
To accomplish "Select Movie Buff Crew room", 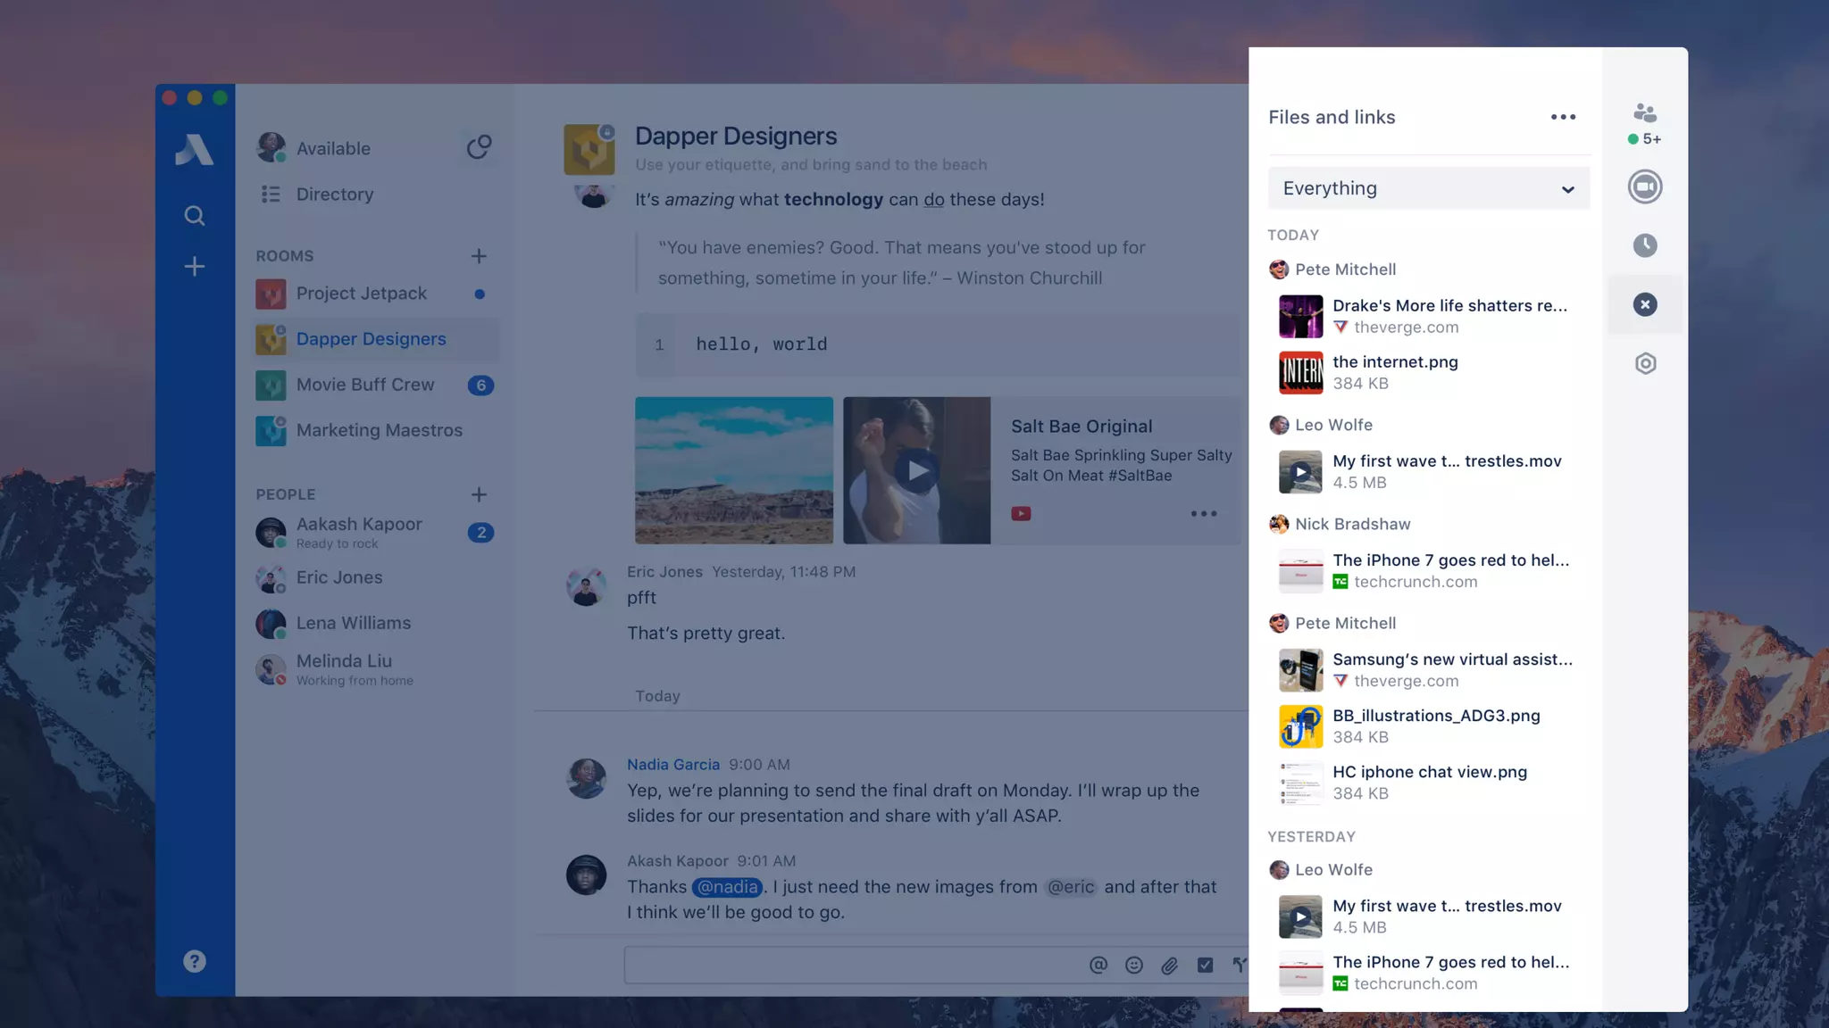I will [x=365, y=385].
